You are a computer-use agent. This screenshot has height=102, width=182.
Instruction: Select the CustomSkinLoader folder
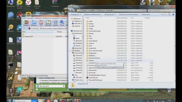[x=94, y=31]
